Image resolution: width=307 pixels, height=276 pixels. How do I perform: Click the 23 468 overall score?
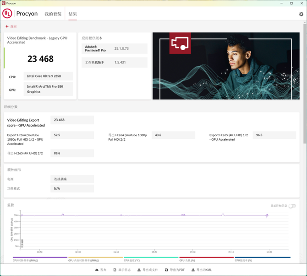(x=40, y=59)
